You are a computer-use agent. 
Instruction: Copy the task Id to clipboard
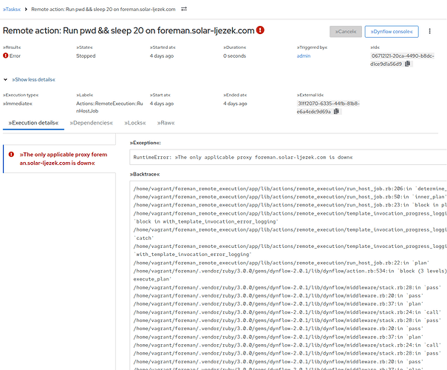[408, 64]
